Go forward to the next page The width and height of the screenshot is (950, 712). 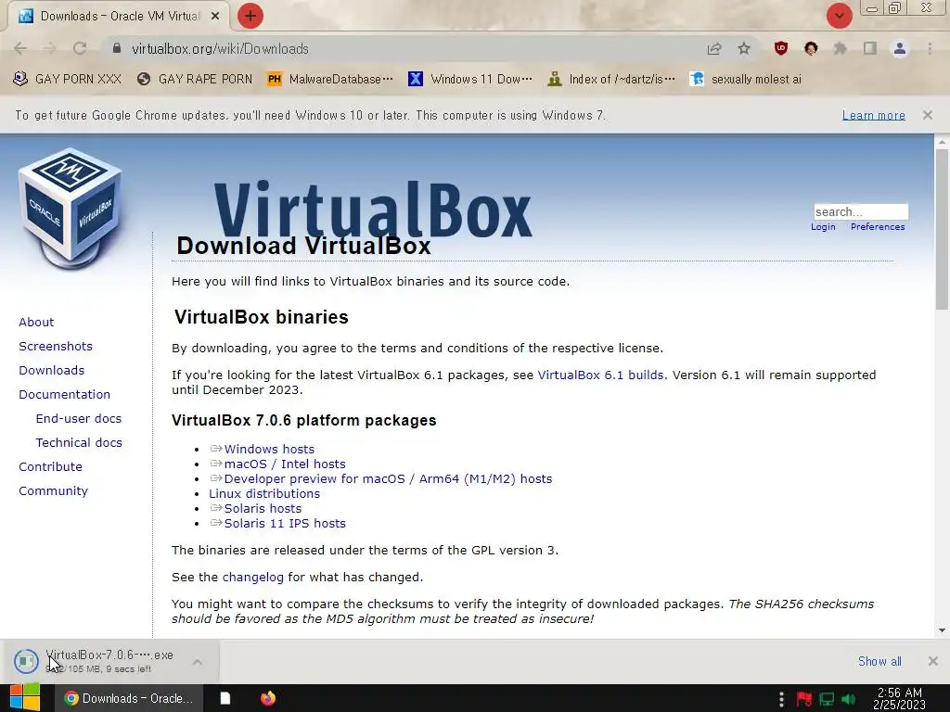pyautogui.click(x=50, y=48)
